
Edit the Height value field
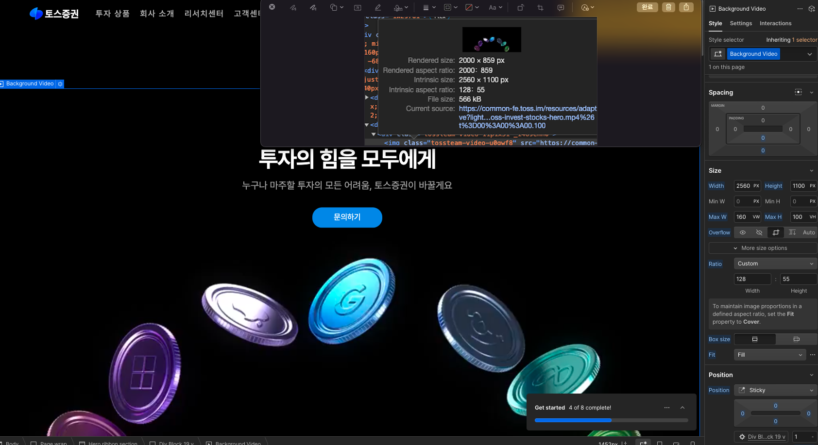click(803, 186)
